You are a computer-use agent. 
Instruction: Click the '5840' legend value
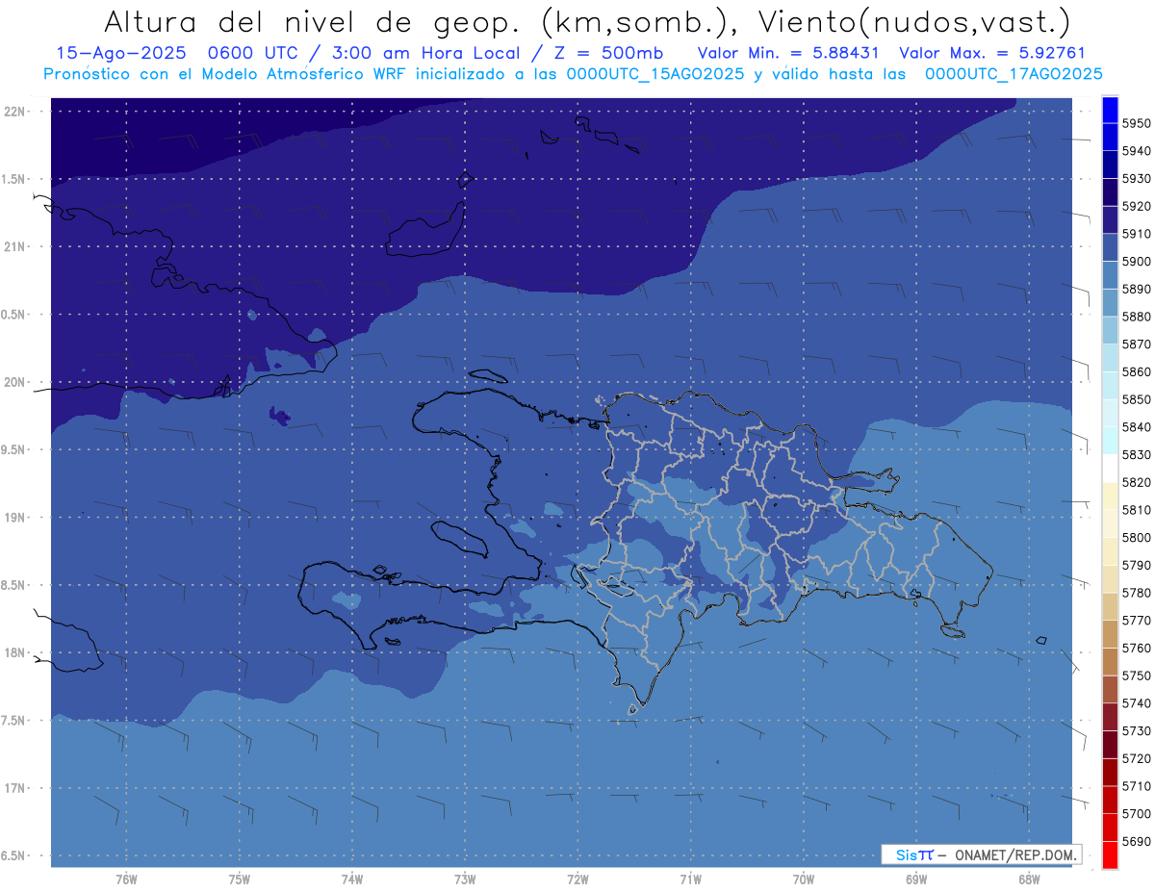(1137, 427)
